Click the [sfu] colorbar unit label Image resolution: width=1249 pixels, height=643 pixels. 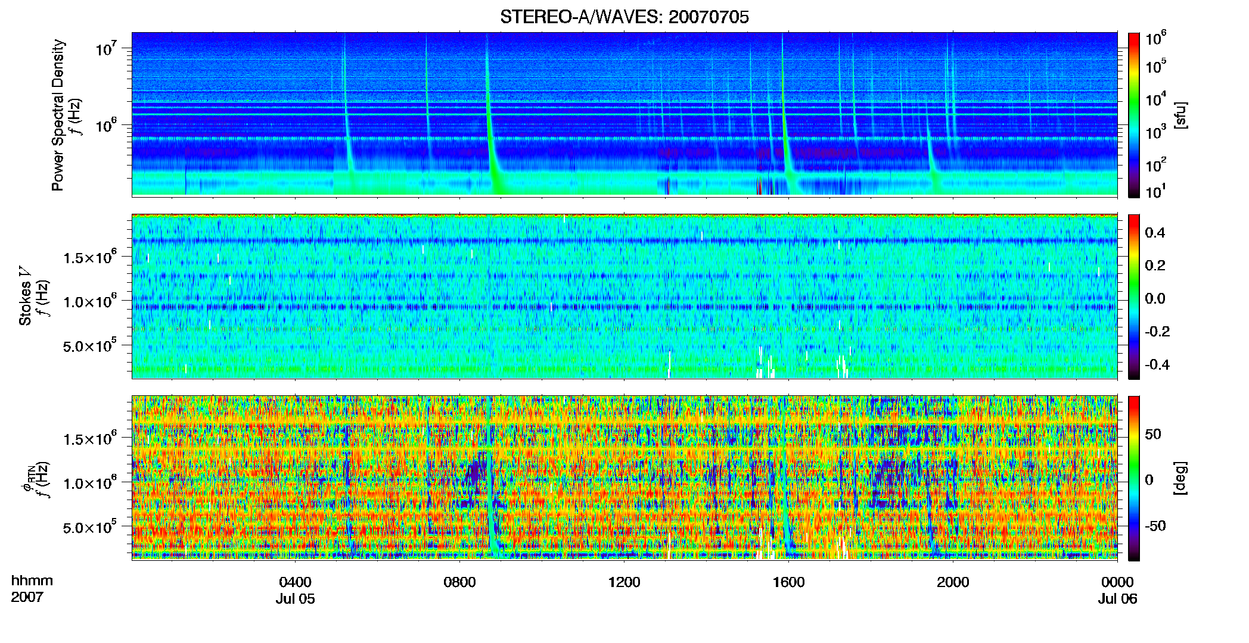click(x=1180, y=115)
